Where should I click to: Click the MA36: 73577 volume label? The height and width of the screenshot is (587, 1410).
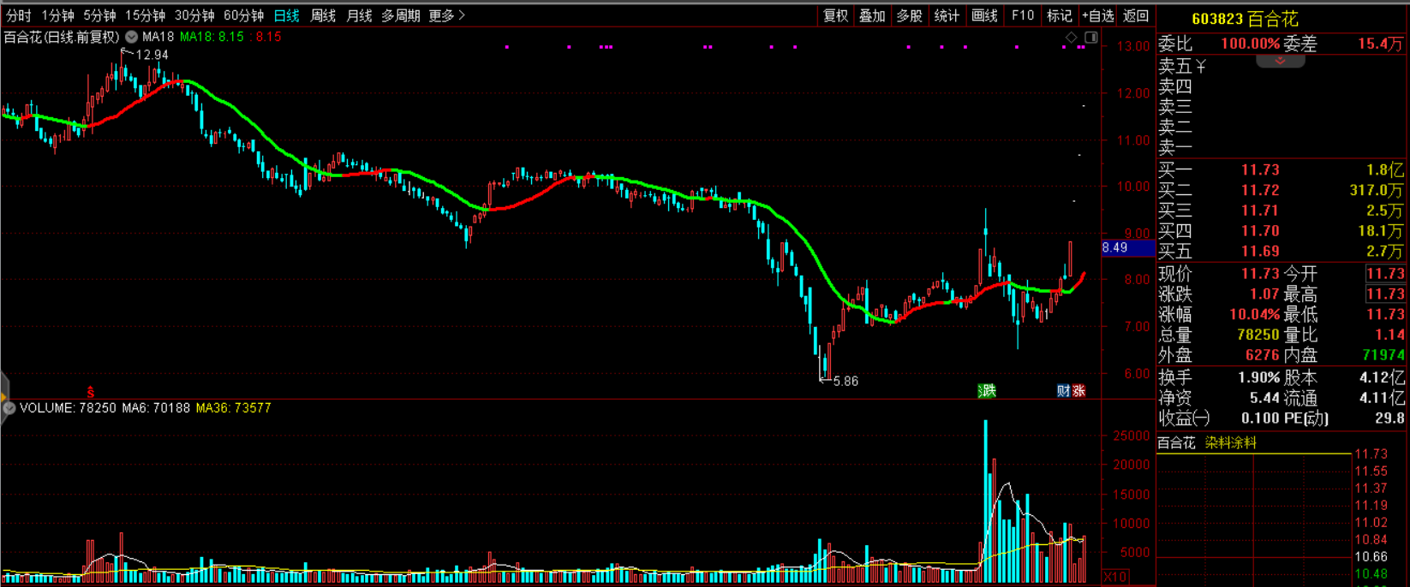pos(233,408)
